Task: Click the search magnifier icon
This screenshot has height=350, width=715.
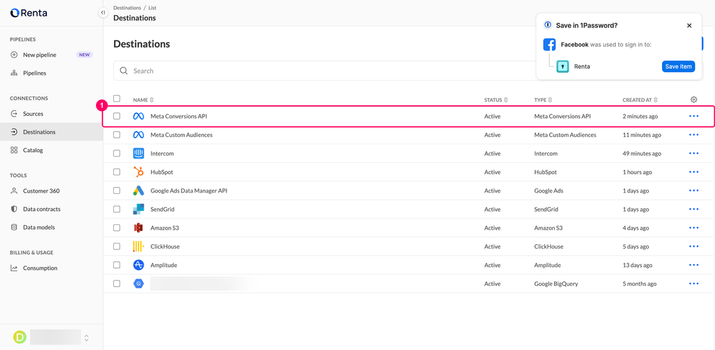Action: coord(123,71)
